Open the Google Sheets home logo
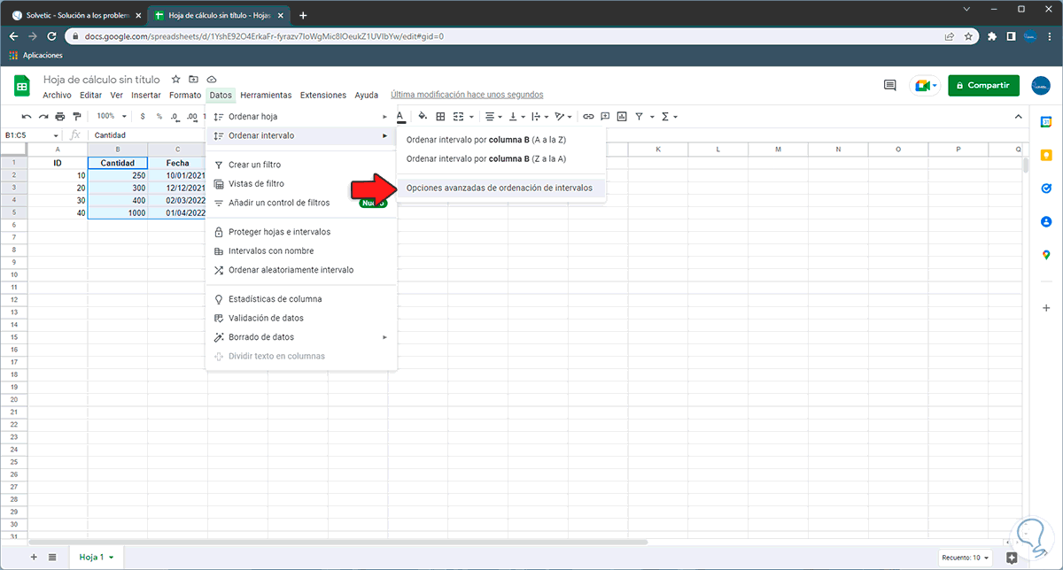The image size is (1063, 570). 24,86
